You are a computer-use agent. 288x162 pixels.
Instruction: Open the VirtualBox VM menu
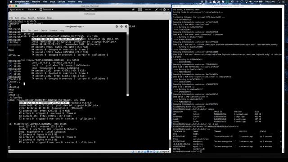(x=22, y=2)
